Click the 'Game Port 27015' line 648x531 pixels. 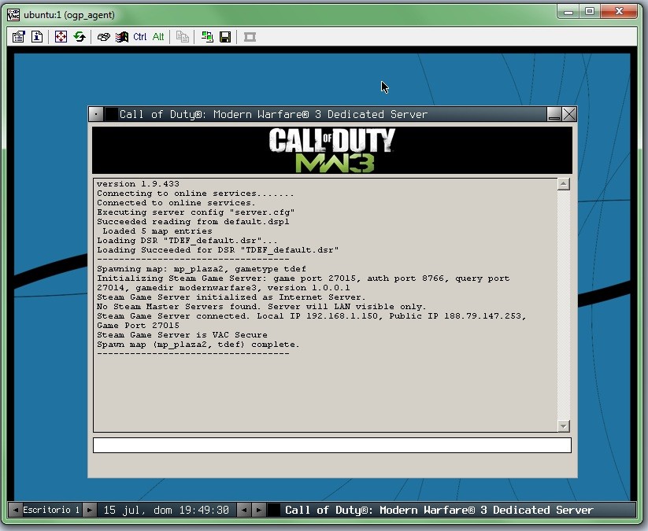point(138,326)
